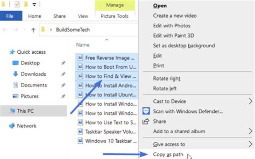Go back with the Back arrow
Viewport: 255px width, 159px height.
click(x=5, y=30)
